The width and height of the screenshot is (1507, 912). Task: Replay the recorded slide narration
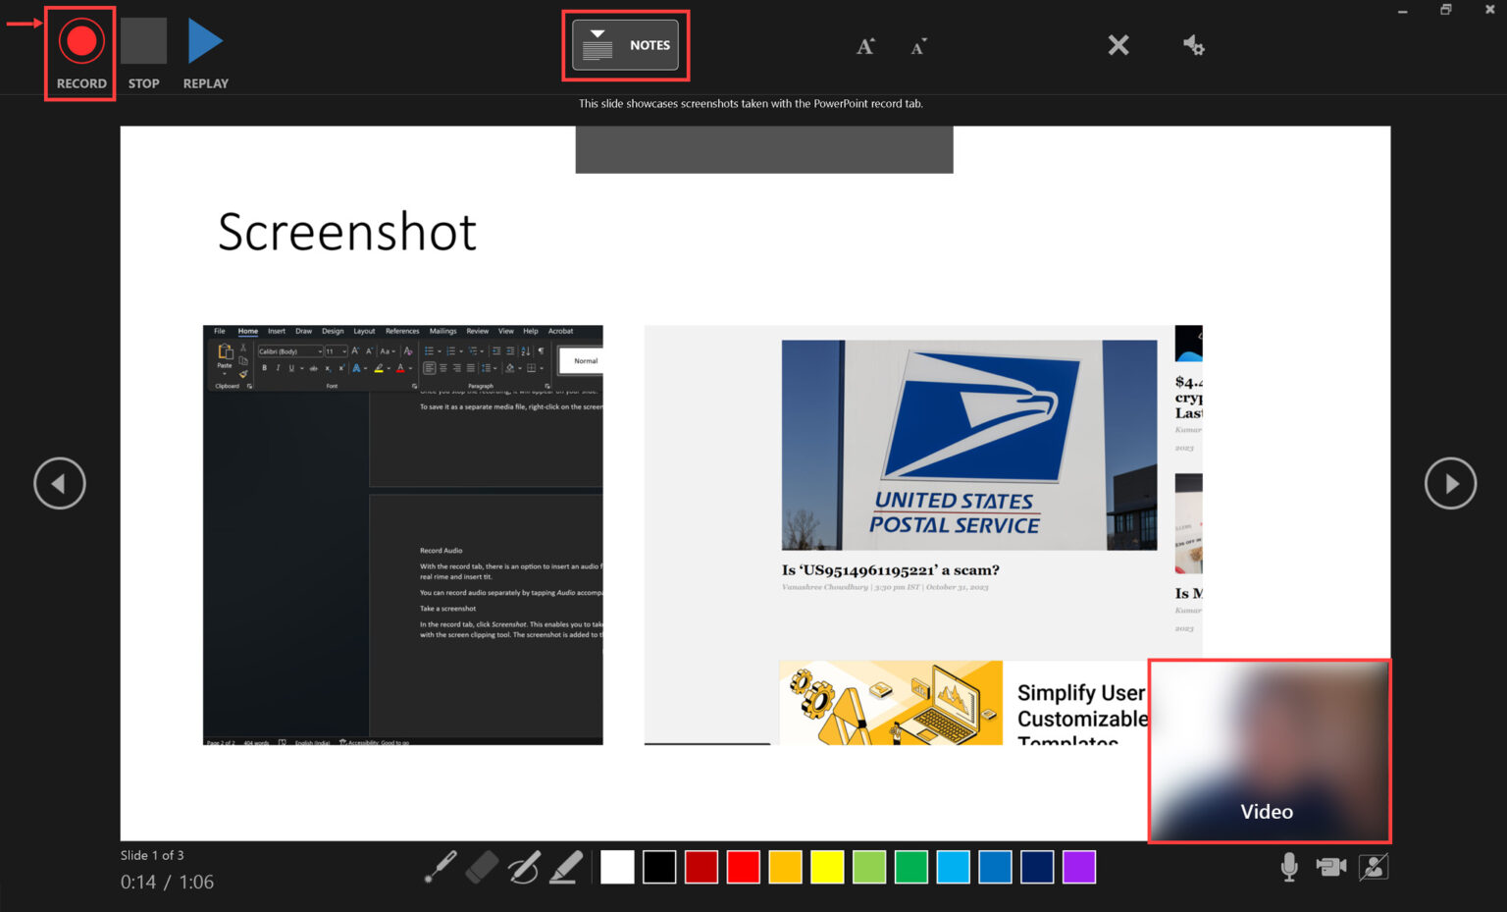coord(205,42)
